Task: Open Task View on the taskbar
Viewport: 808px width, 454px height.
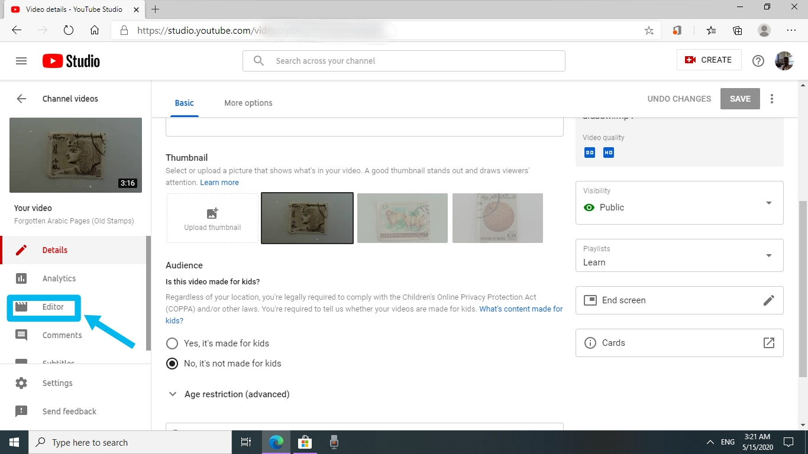Action: click(x=246, y=442)
